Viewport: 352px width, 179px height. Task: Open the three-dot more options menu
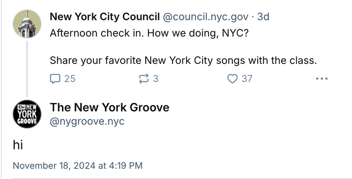tap(322, 79)
